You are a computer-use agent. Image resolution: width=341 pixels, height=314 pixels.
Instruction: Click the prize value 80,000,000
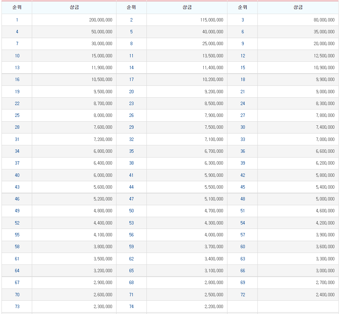click(324, 20)
